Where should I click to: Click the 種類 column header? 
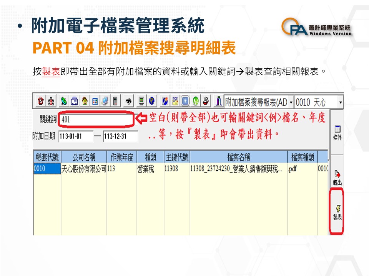150,157
